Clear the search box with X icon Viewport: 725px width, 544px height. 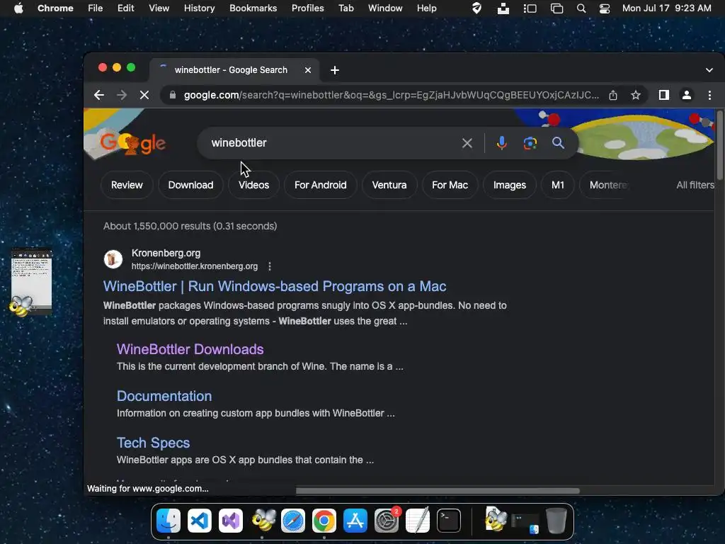[467, 143]
